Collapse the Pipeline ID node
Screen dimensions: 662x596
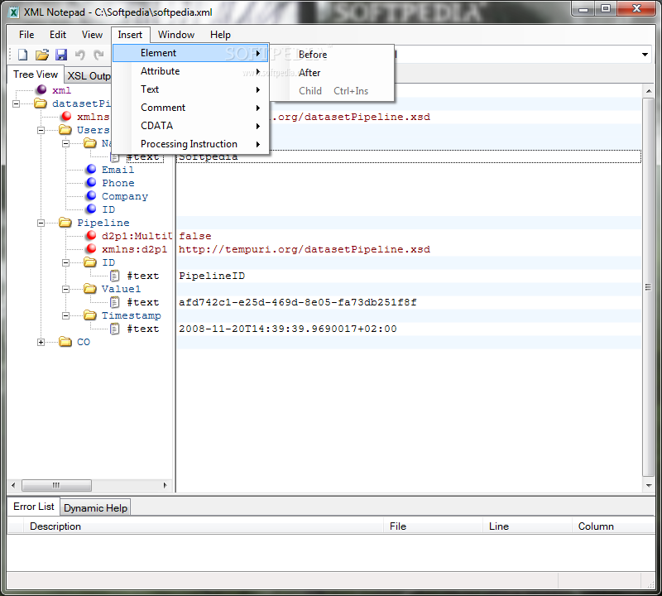coord(66,262)
